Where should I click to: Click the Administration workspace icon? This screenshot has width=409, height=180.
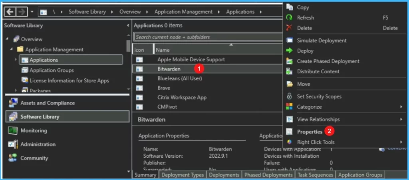tap(13, 144)
